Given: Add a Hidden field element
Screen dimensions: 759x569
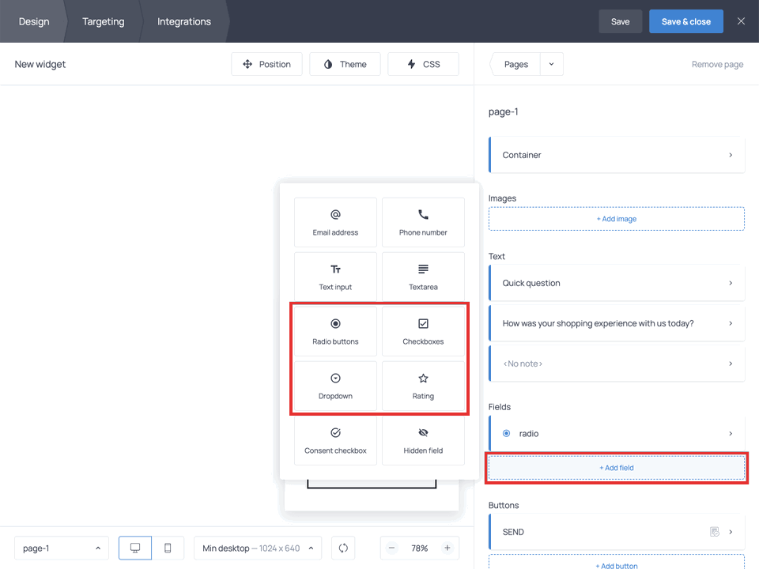Looking at the screenshot, I should pos(423,440).
